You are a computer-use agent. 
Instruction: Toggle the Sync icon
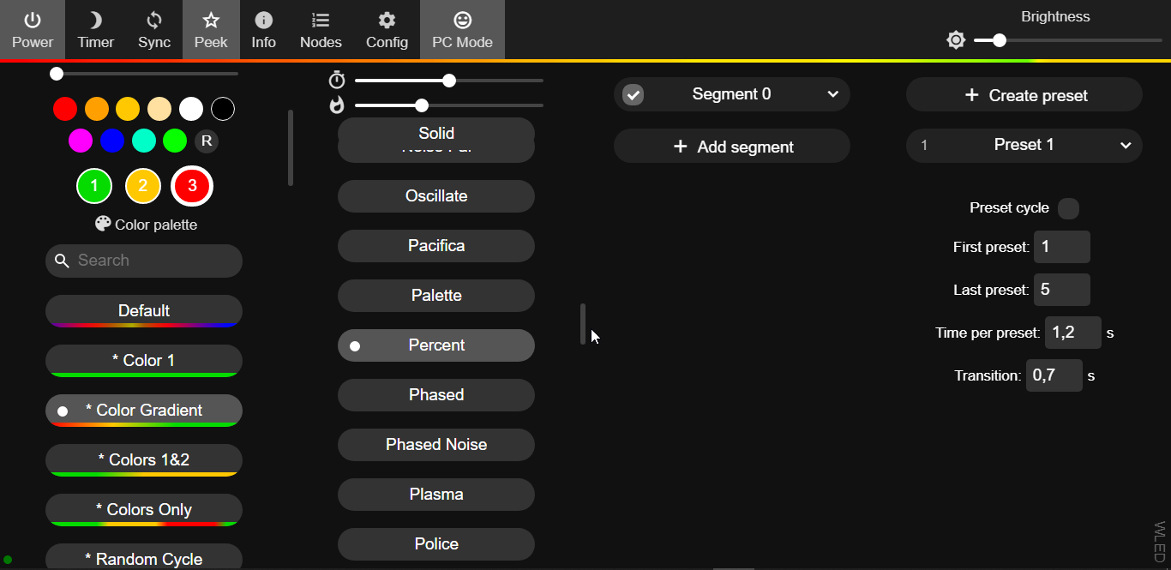(x=154, y=21)
